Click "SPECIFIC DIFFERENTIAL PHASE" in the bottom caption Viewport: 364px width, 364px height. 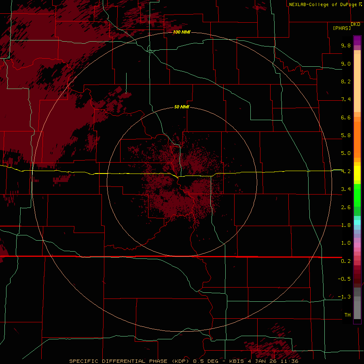[118, 361]
